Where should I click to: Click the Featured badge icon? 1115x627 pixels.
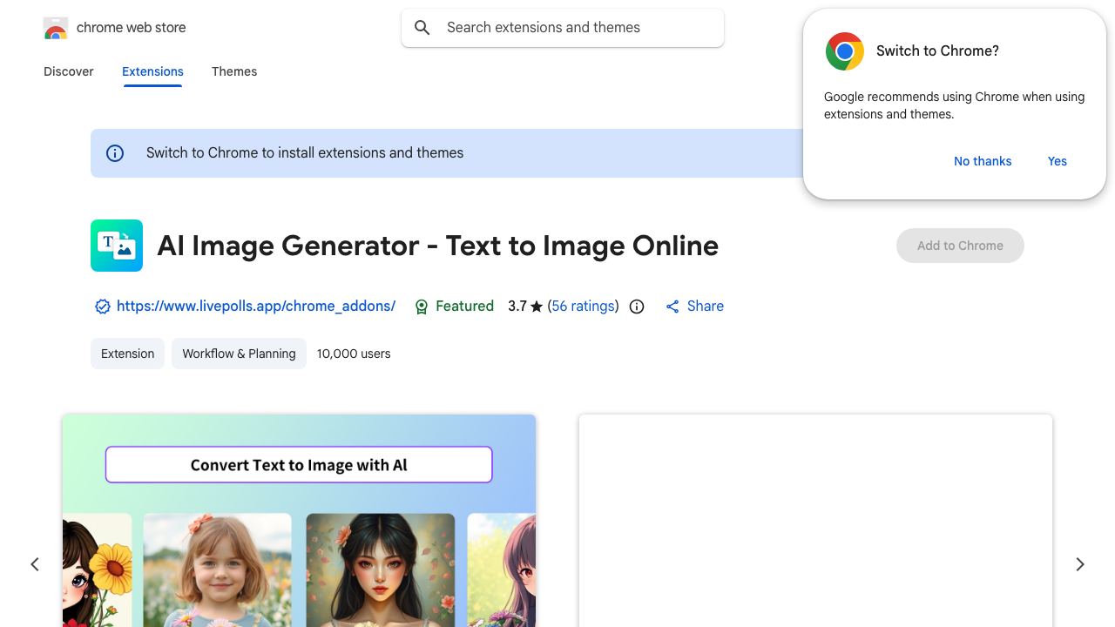422,307
